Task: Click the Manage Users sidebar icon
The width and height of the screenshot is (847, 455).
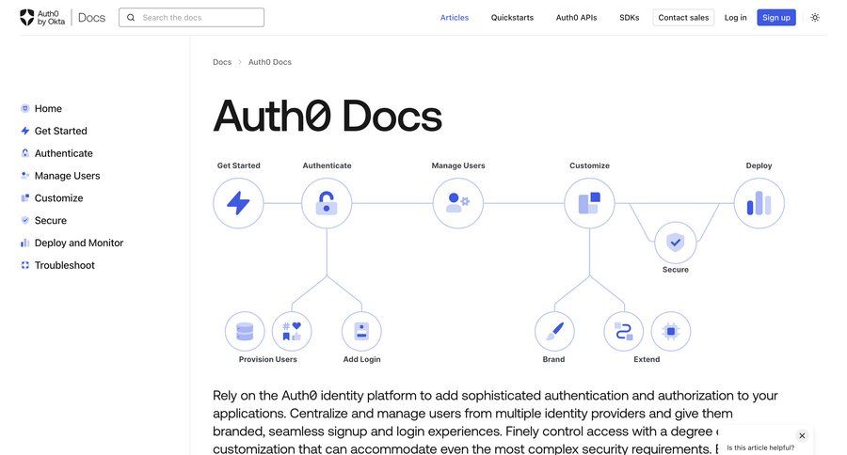Action: (x=24, y=176)
